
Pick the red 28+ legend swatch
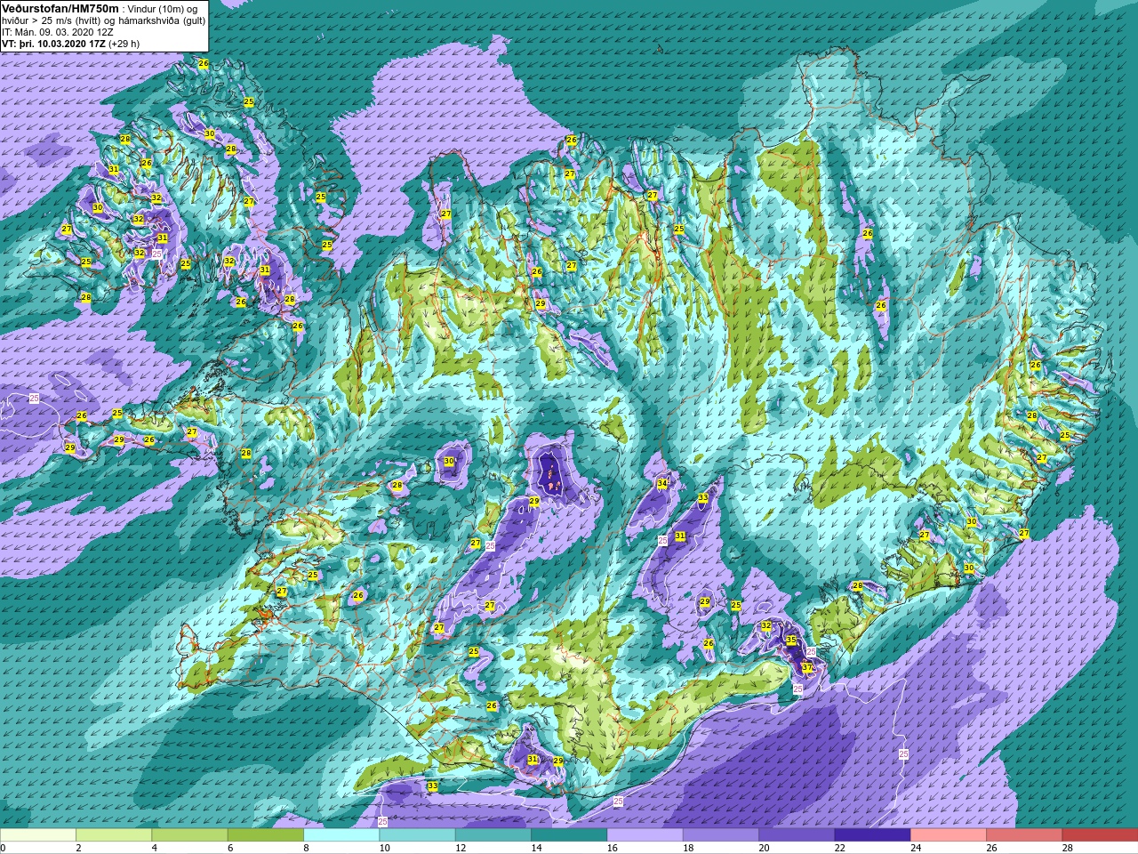[x=1100, y=835]
